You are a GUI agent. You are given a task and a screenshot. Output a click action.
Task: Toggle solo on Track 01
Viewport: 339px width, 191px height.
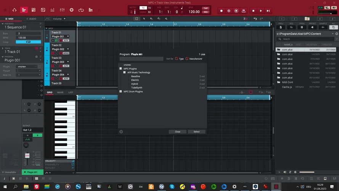(56, 40)
